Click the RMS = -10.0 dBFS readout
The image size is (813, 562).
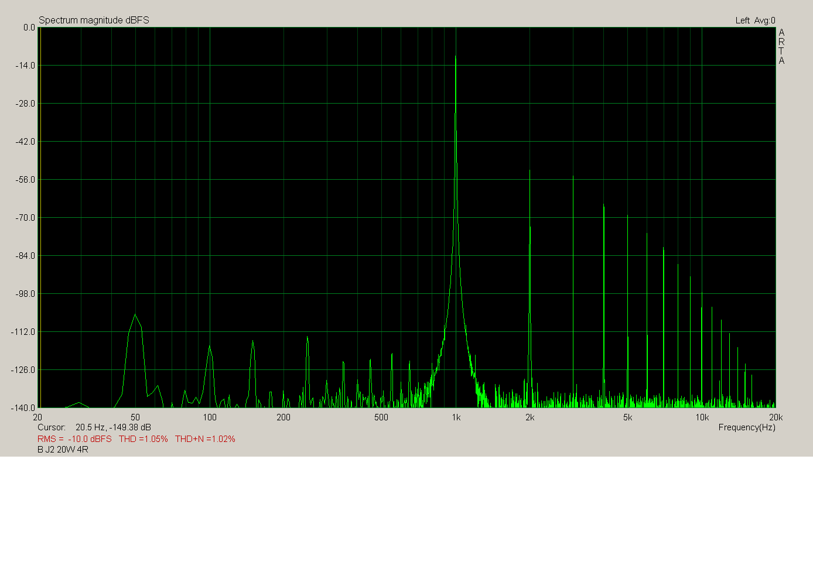click(74, 439)
